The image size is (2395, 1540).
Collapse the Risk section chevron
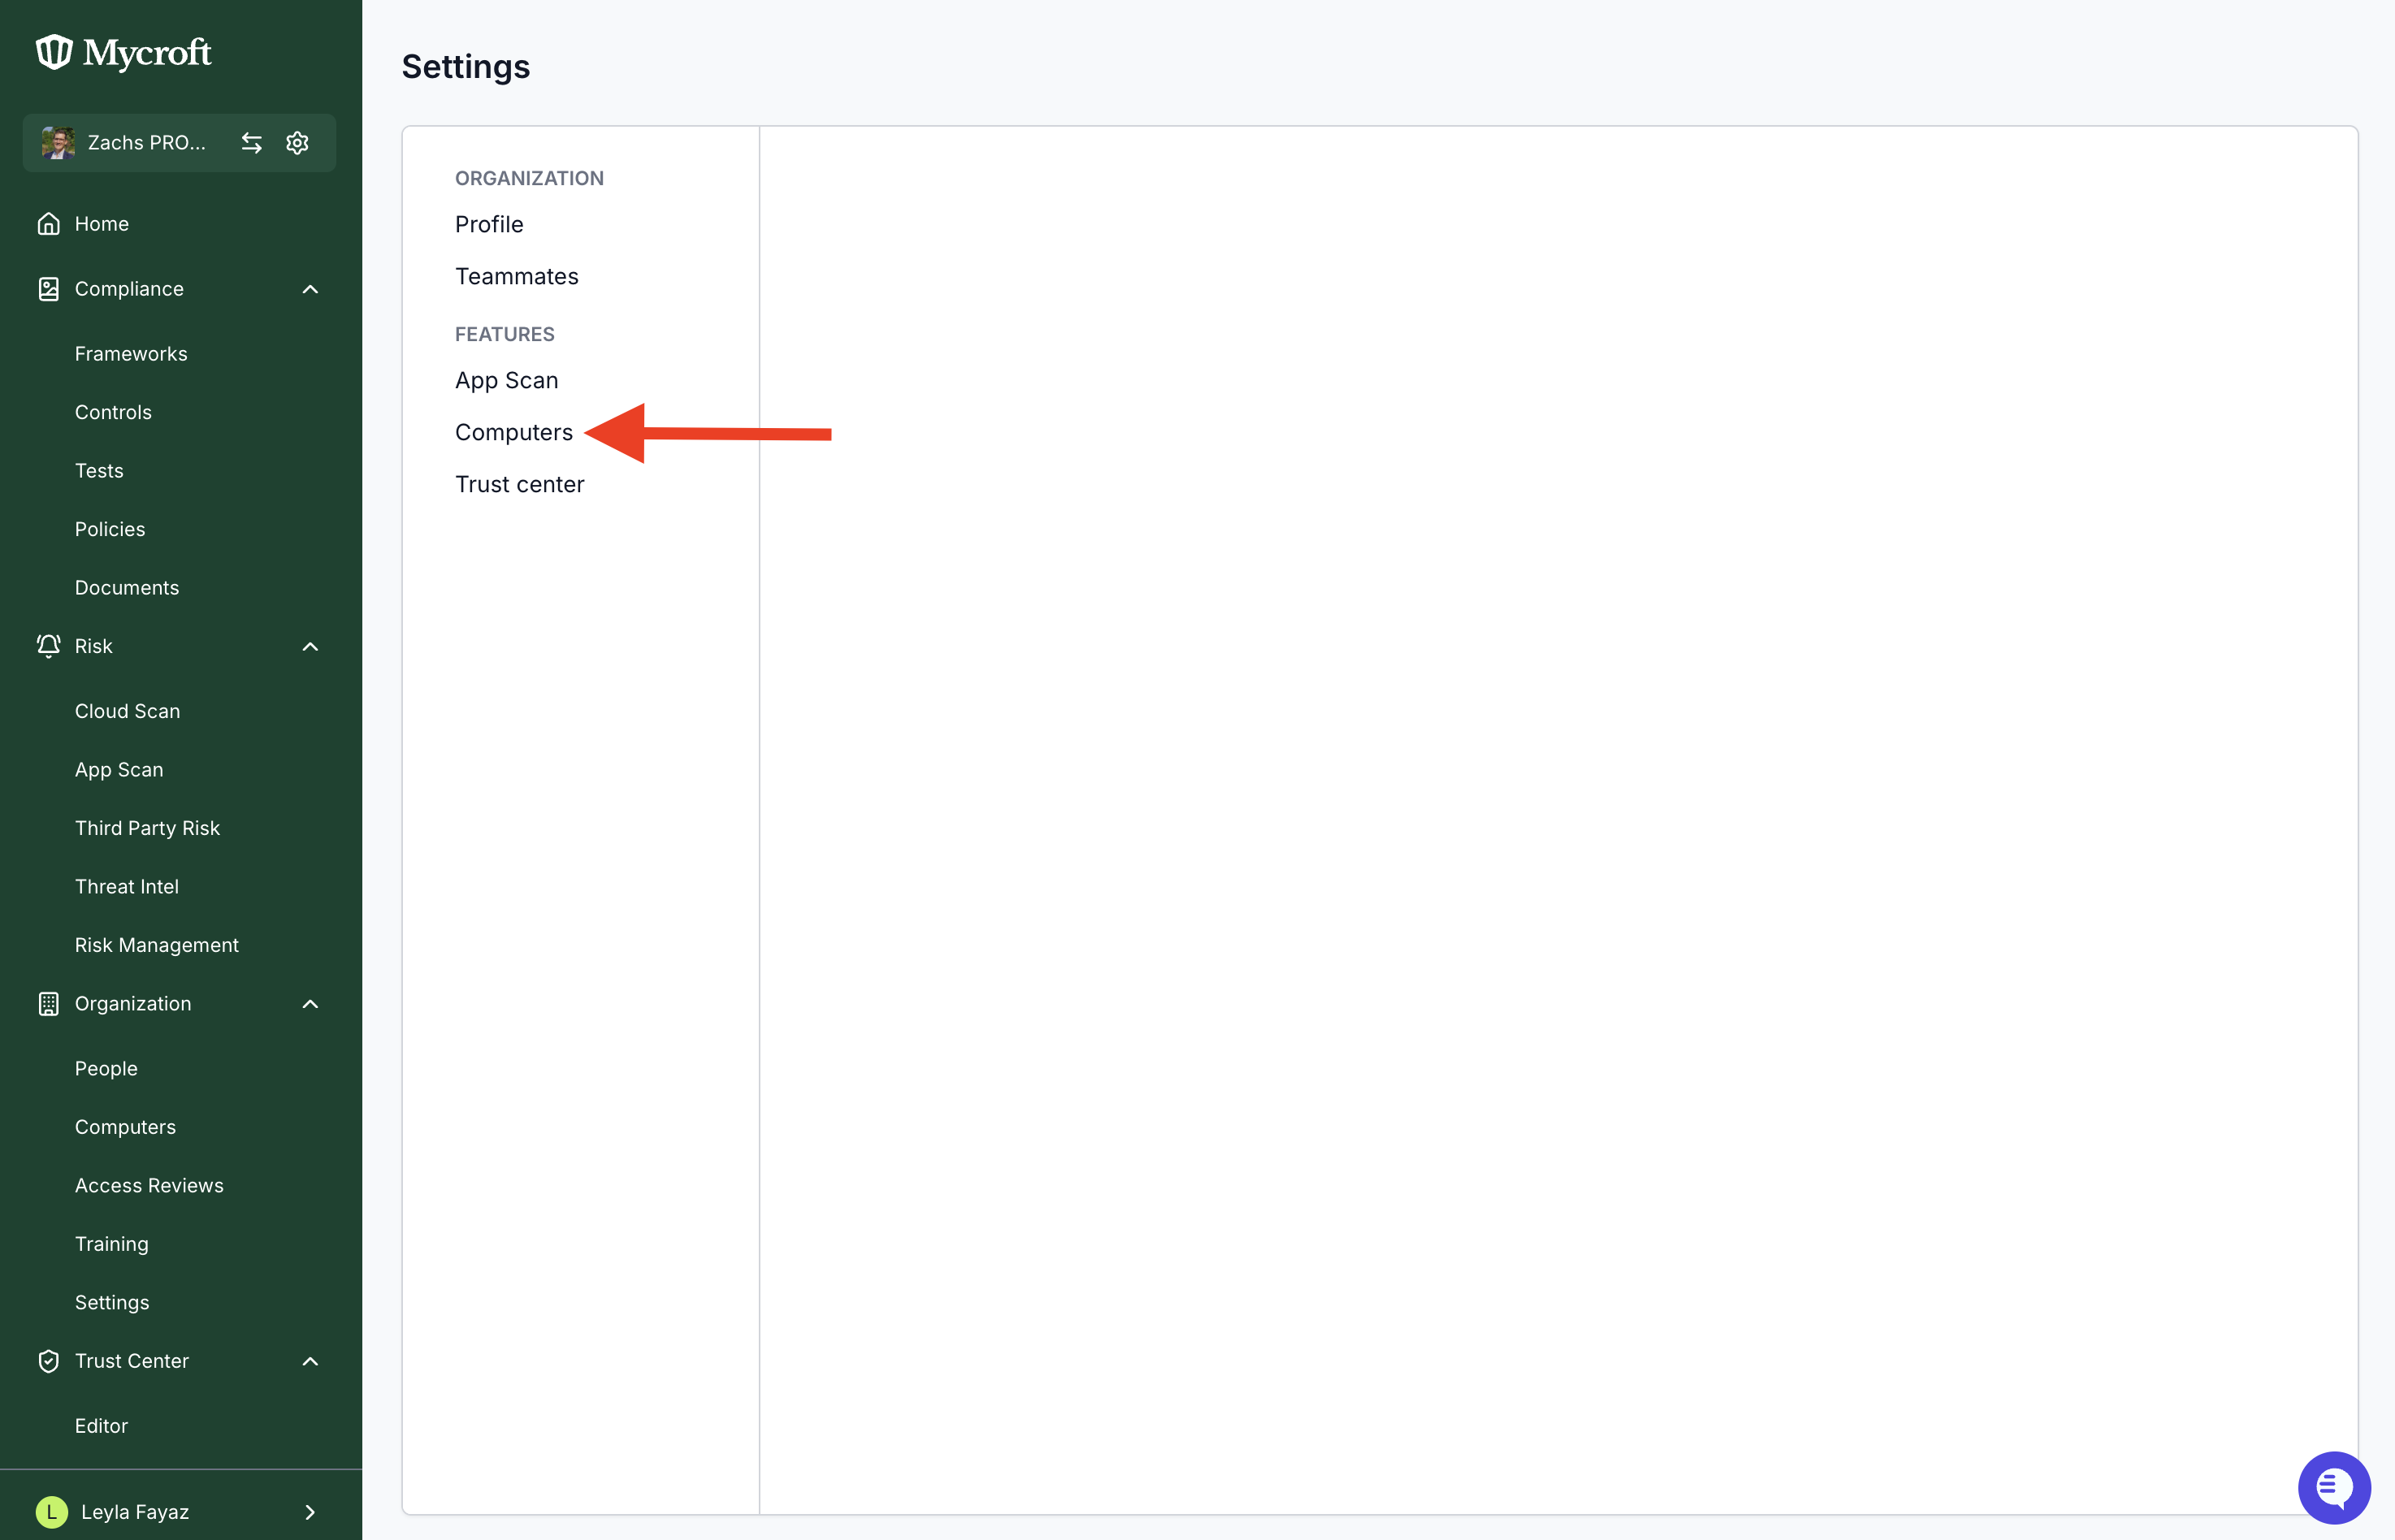click(310, 646)
